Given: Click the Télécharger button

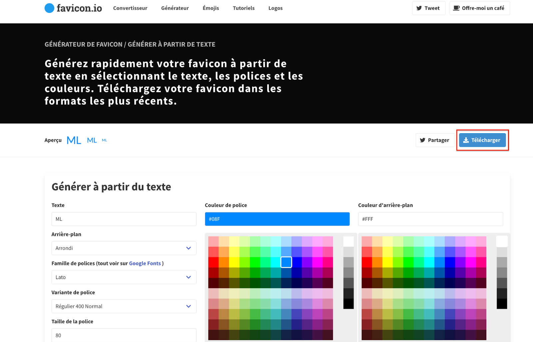Looking at the screenshot, I should 482,140.
